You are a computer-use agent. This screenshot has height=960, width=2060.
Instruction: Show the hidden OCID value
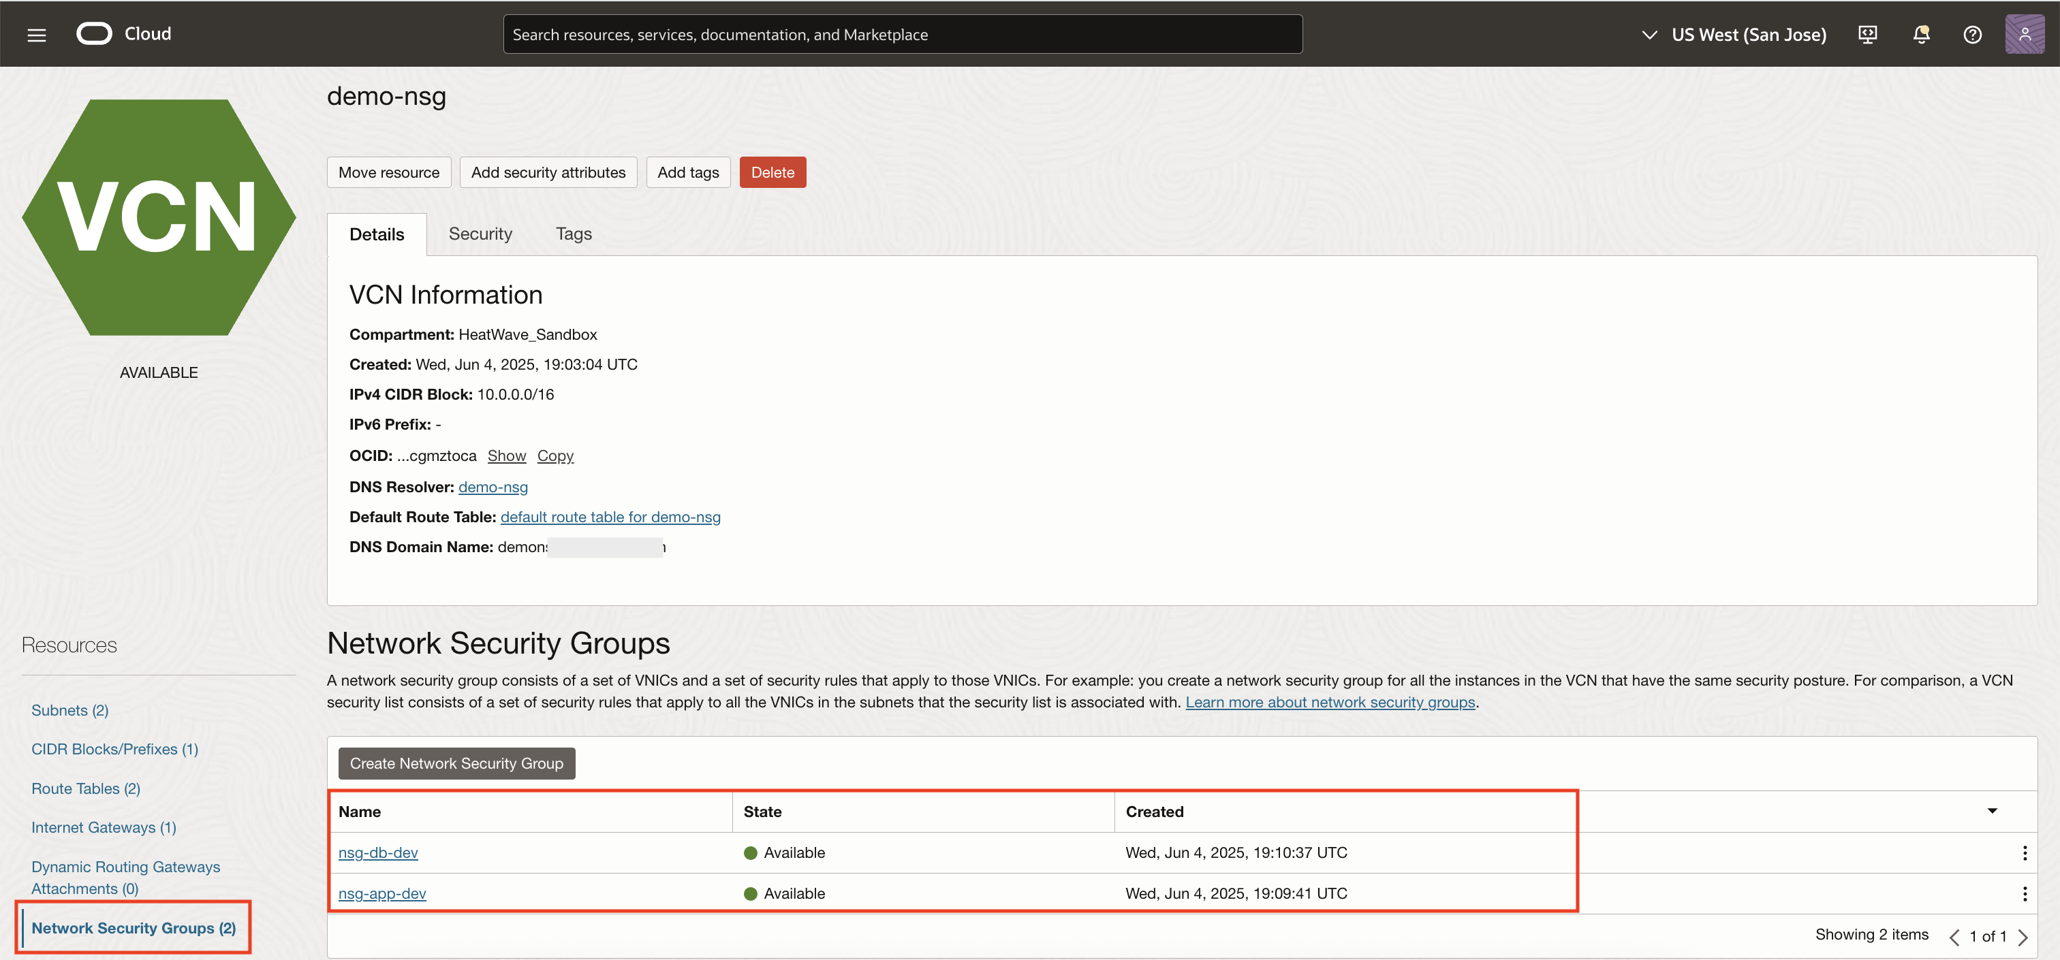pos(506,455)
